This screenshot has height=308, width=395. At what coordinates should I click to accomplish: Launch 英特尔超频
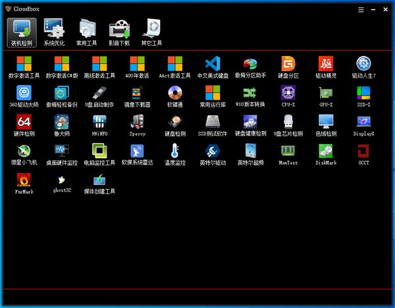pyautogui.click(x=250, y=155)
